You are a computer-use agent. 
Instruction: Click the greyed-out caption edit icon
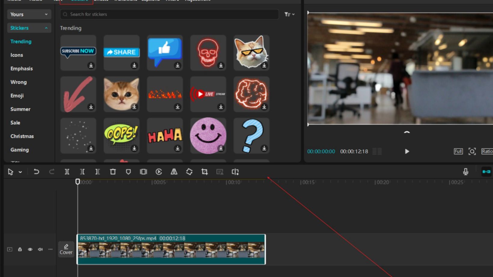point(220,172)
